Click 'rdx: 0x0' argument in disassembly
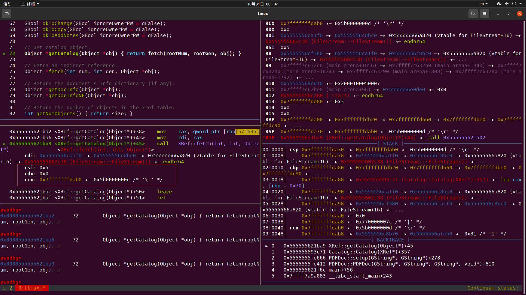This screenshot has height=295, width=526. click(36, 174)
